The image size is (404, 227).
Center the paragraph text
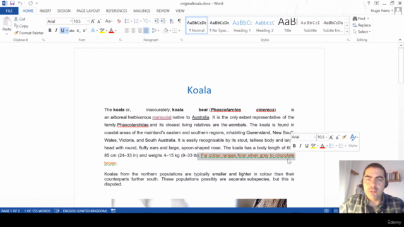133,31
